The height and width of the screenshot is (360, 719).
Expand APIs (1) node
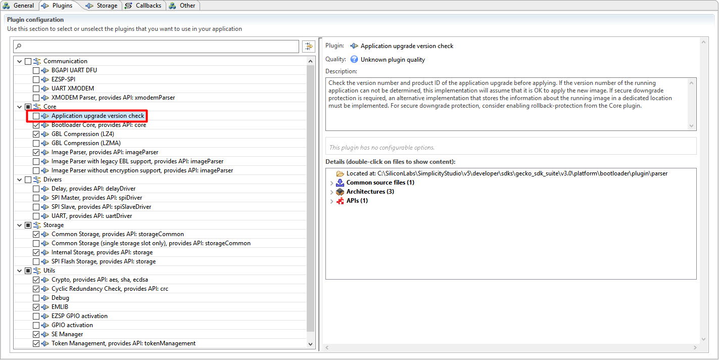coord(331,201)
